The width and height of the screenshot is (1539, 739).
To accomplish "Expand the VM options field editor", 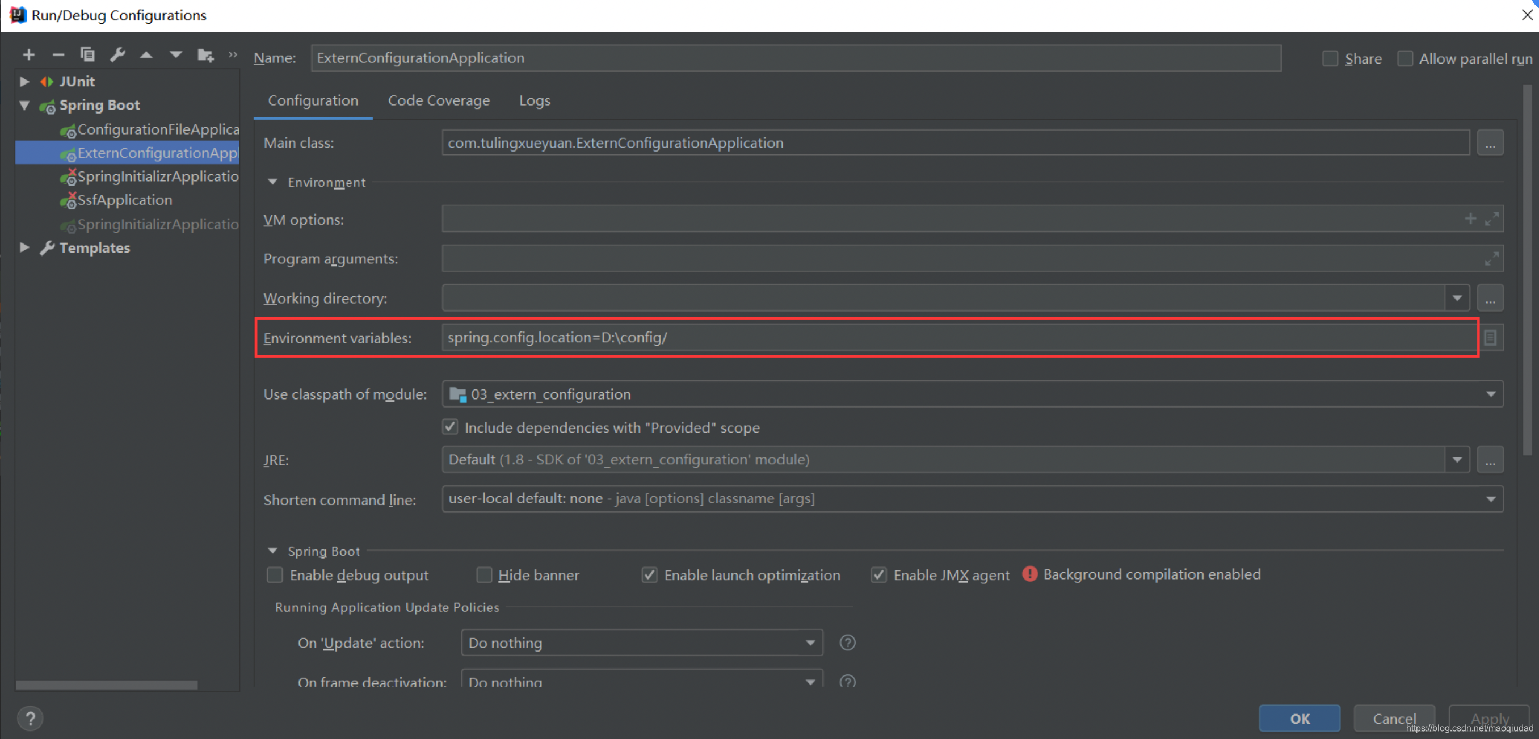I will [1491, 219].
